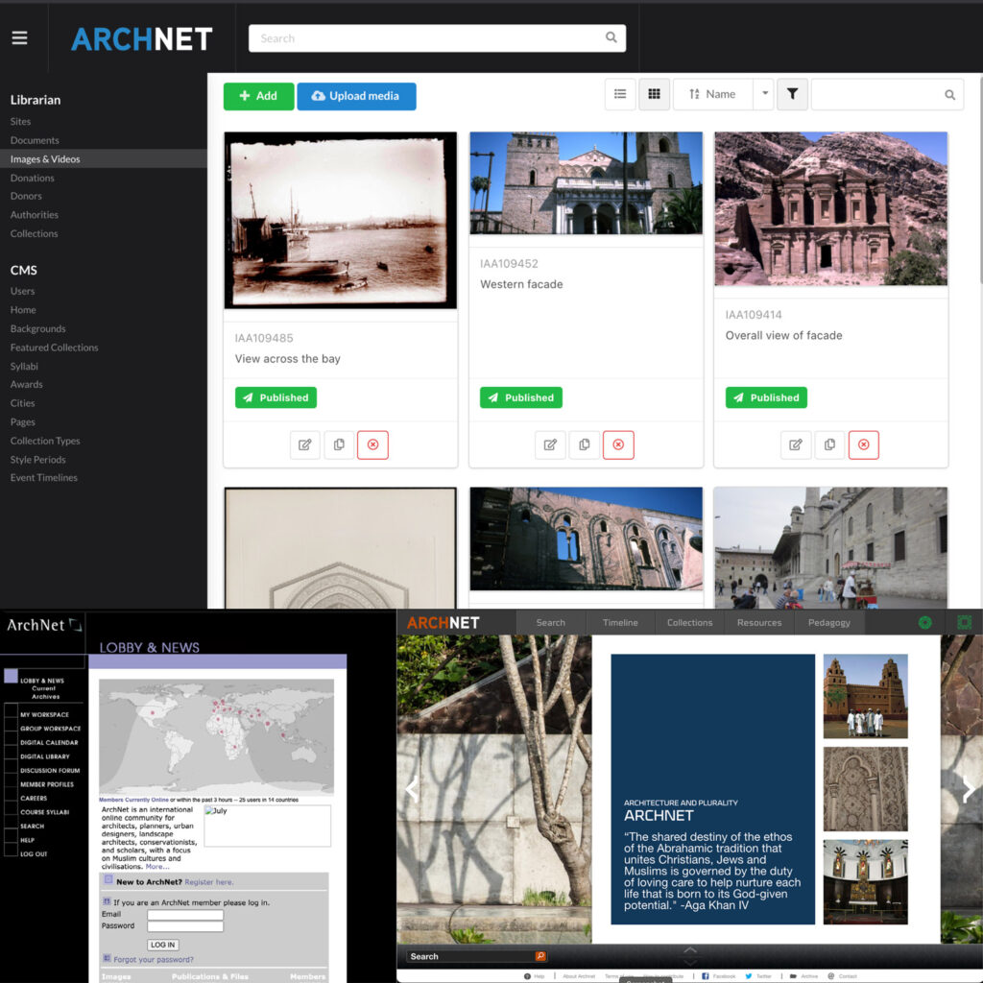Edit the 'View across the bay' record
This screenshot has width=983, height=983.
304,444
